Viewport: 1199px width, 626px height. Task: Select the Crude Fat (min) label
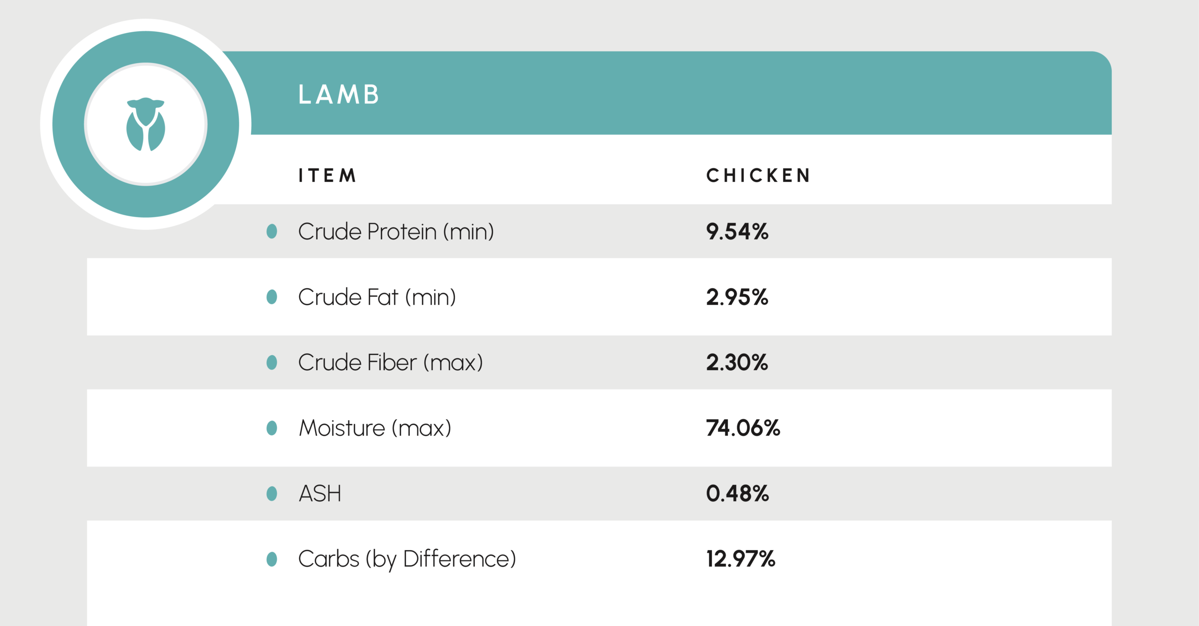377,297
